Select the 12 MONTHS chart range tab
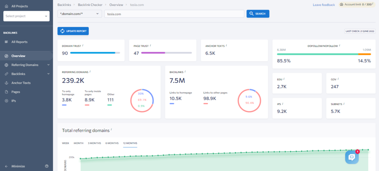Screen dimensions: 379x171 click(x=130, y=143)
